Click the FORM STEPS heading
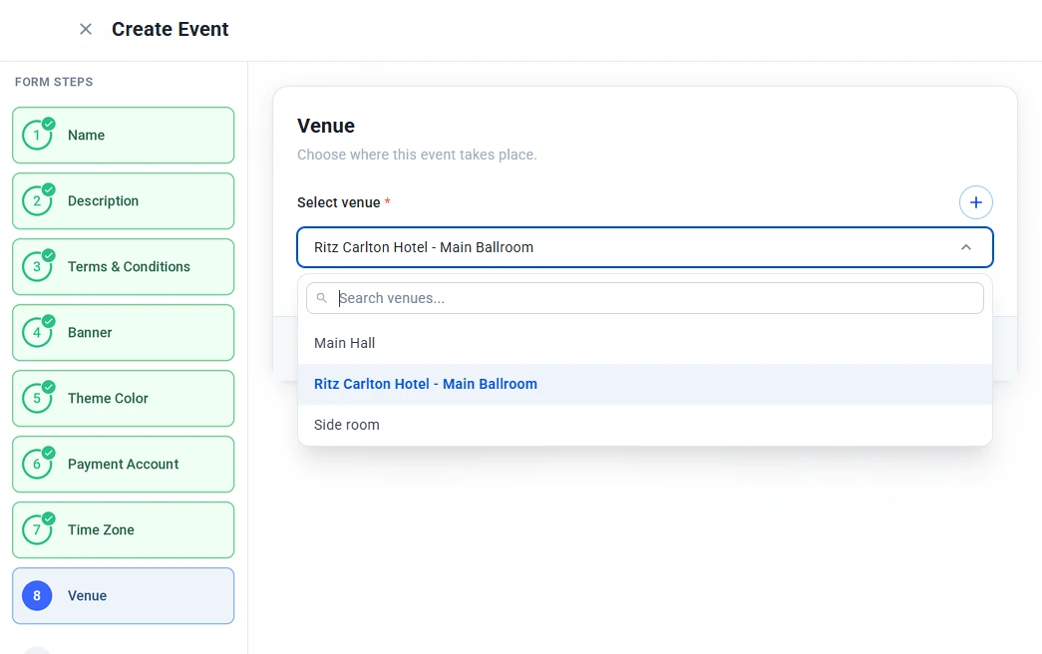The image size is (1042, 654). [54, 82]
